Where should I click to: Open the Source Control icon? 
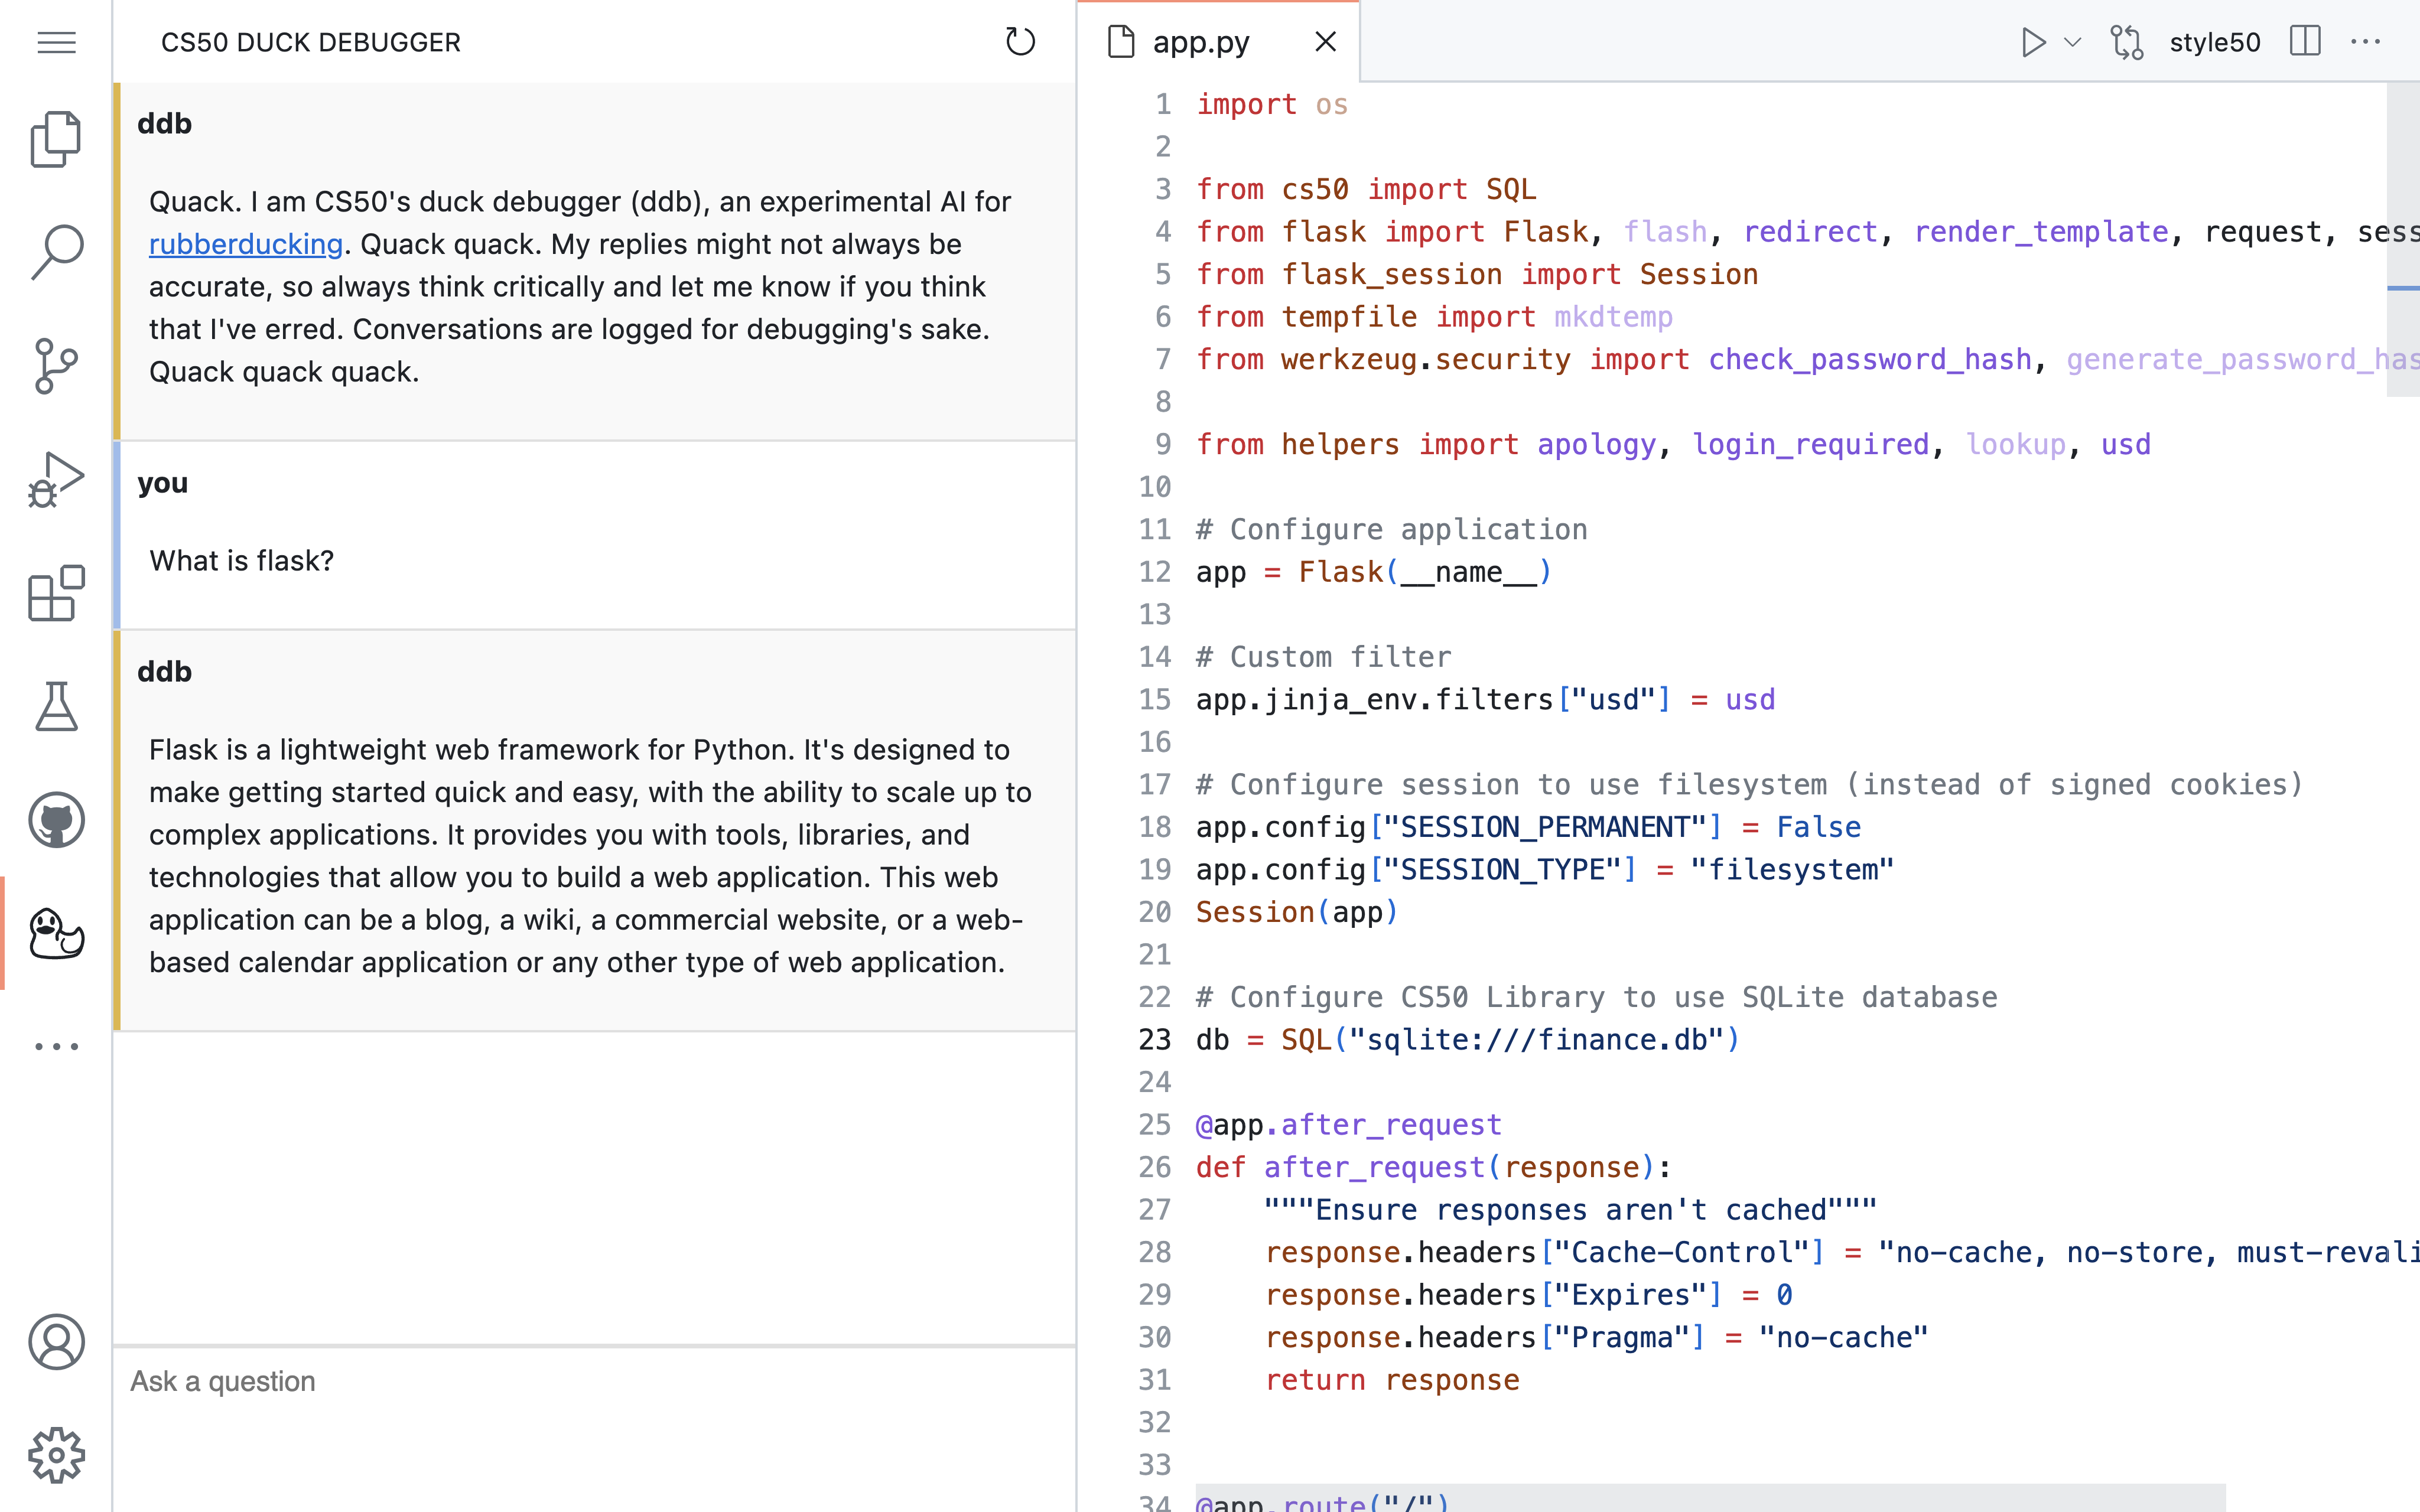click(x=56, y=365)
